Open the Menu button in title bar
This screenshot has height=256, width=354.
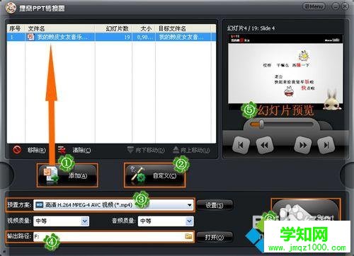coord(314,6)
